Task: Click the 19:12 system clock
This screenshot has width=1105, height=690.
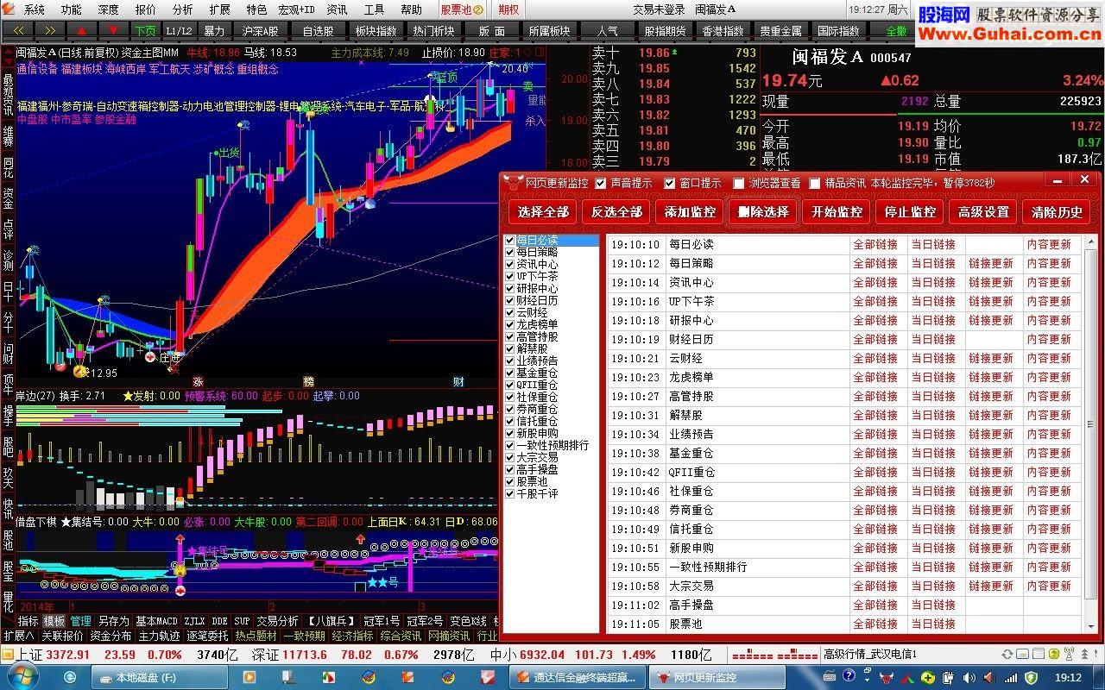Action: point(1068,678)
